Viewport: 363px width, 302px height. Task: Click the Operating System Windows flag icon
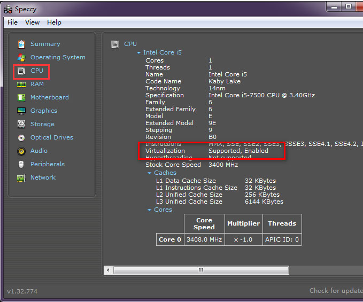click(21, 57)
